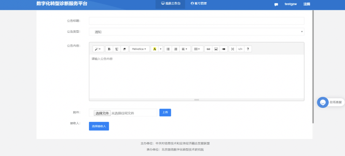345x156 pixels.
Task: Toggle bold formatting in editor
Action: click(x=109, y=49)
